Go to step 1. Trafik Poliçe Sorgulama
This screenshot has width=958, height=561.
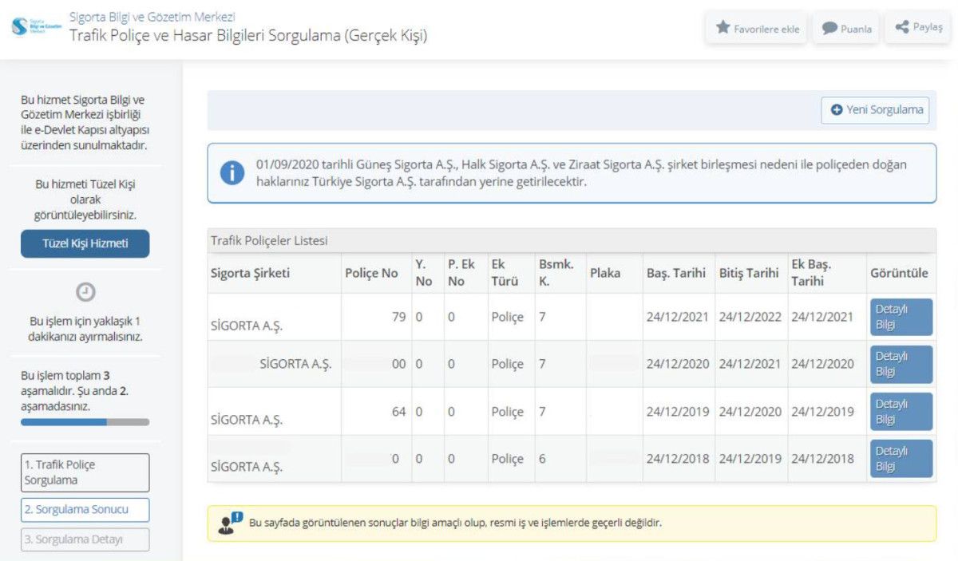(x=85, y=472)
